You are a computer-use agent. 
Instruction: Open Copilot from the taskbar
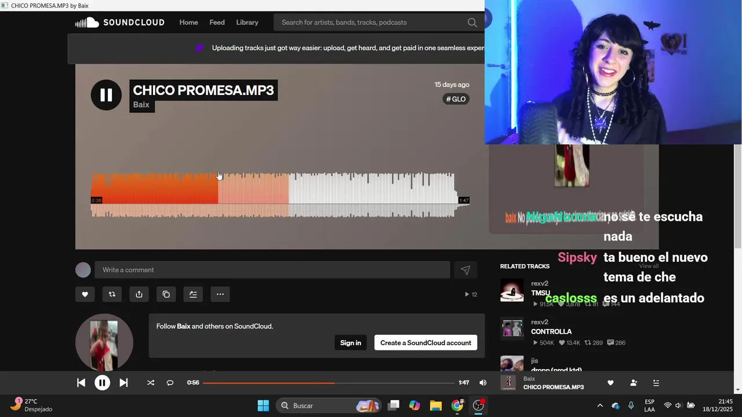(414, 405)
